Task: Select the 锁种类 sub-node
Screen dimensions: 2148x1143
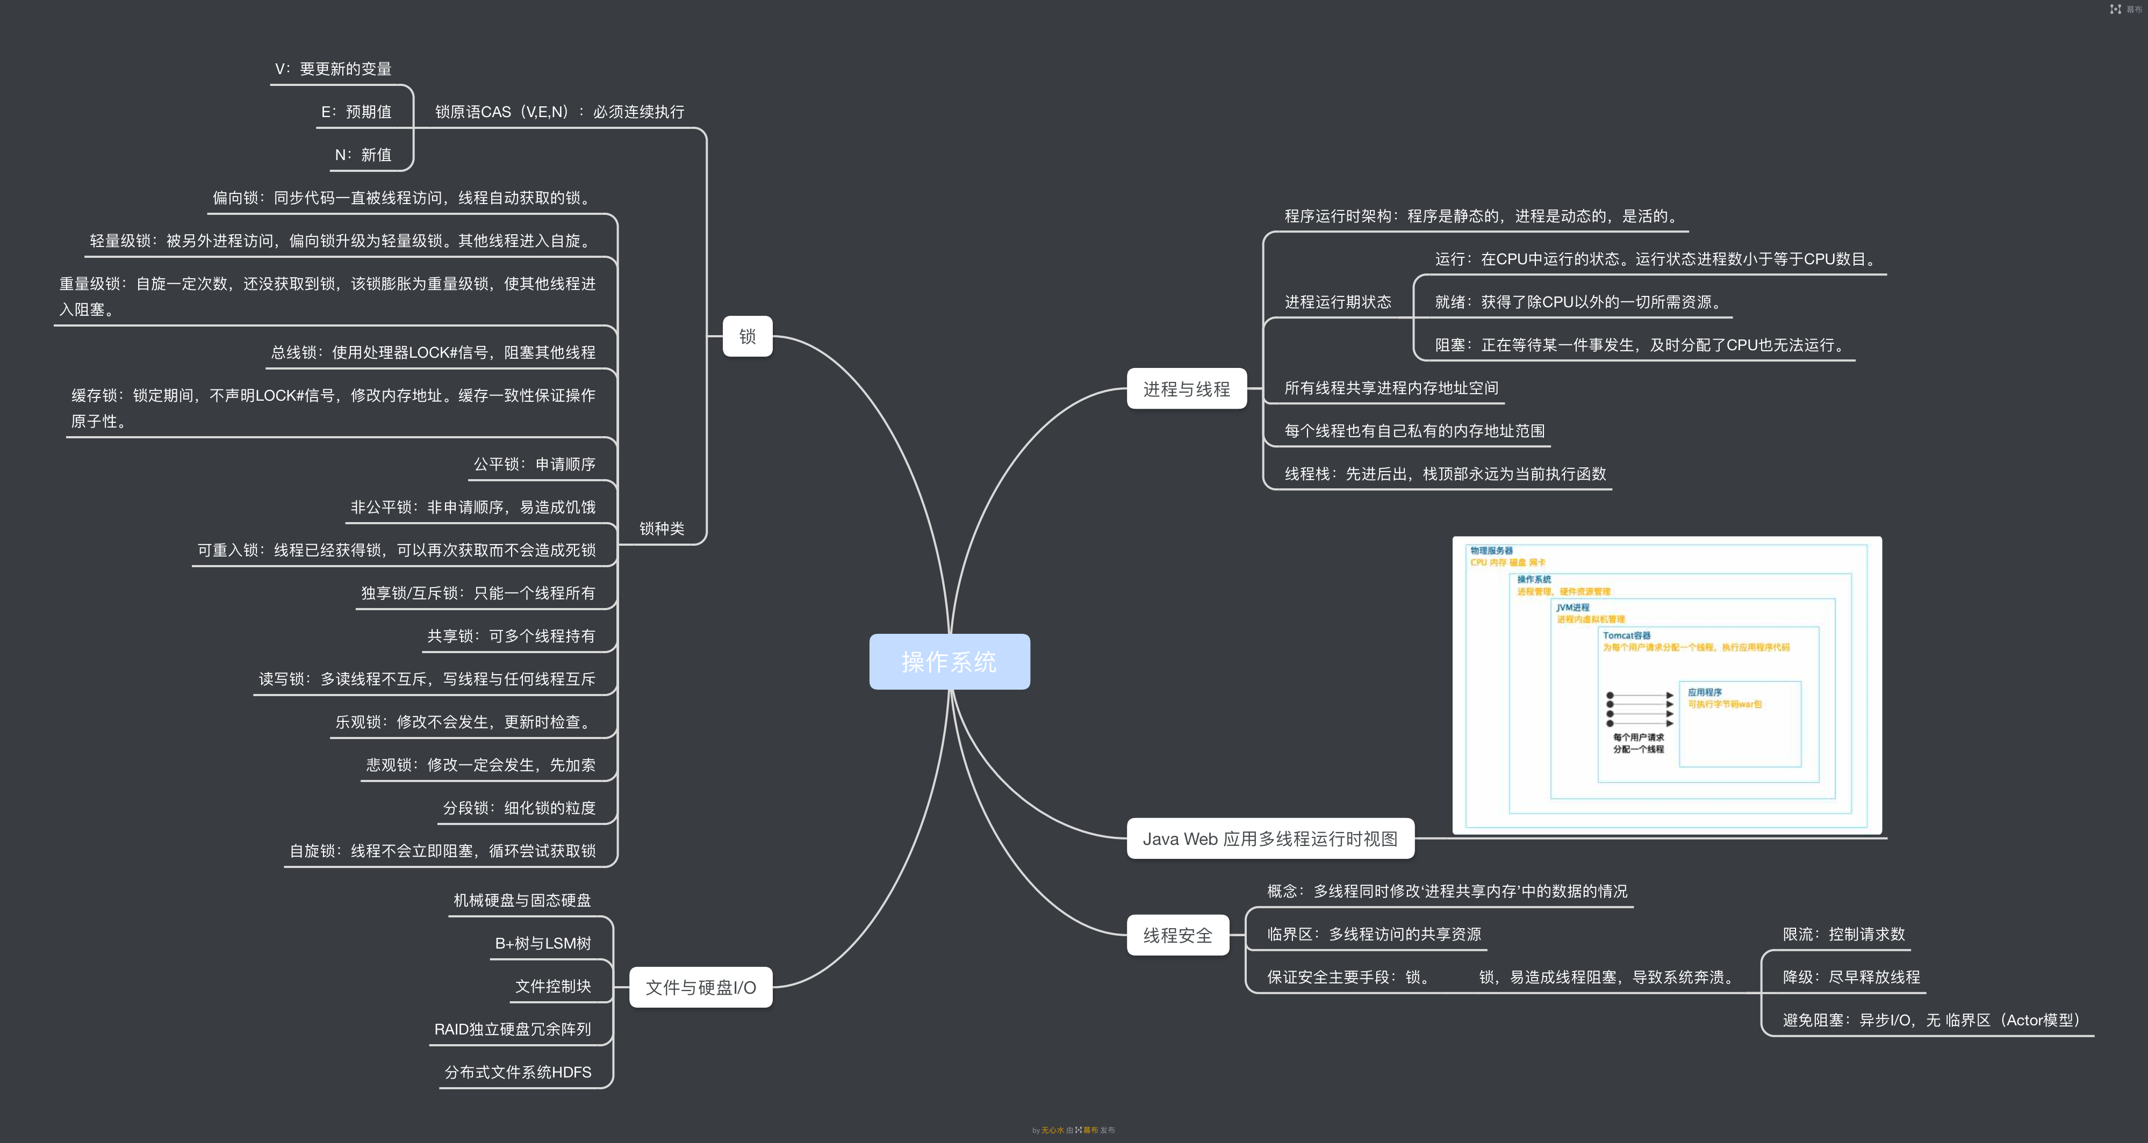Action: point(661,529)
